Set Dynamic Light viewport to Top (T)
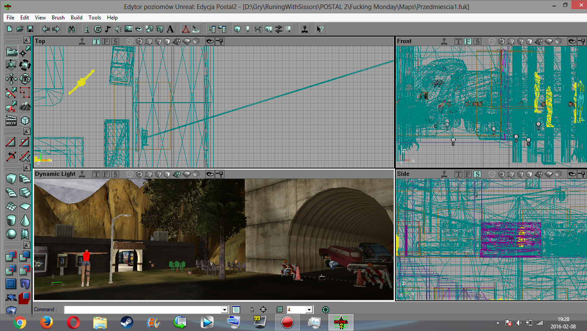 click(x=96, y=174)
